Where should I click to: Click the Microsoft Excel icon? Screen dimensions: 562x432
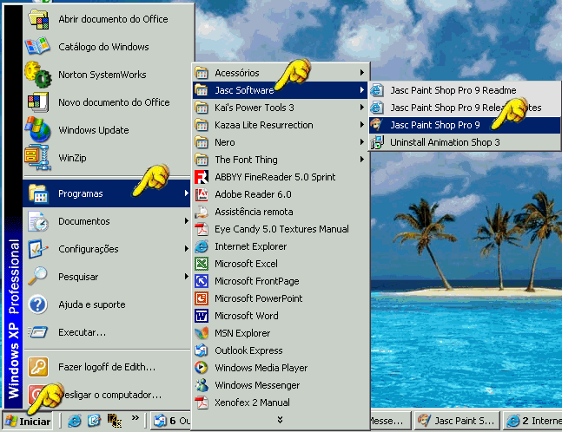pos(202,264)
